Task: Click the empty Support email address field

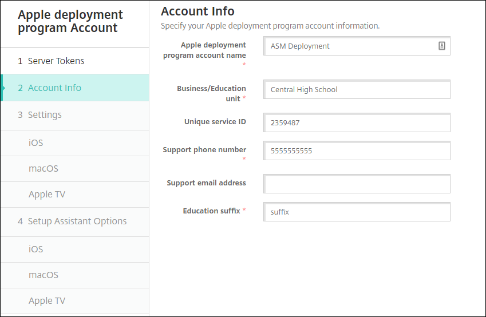Action: pyautogui.click(x=357, y=184)
